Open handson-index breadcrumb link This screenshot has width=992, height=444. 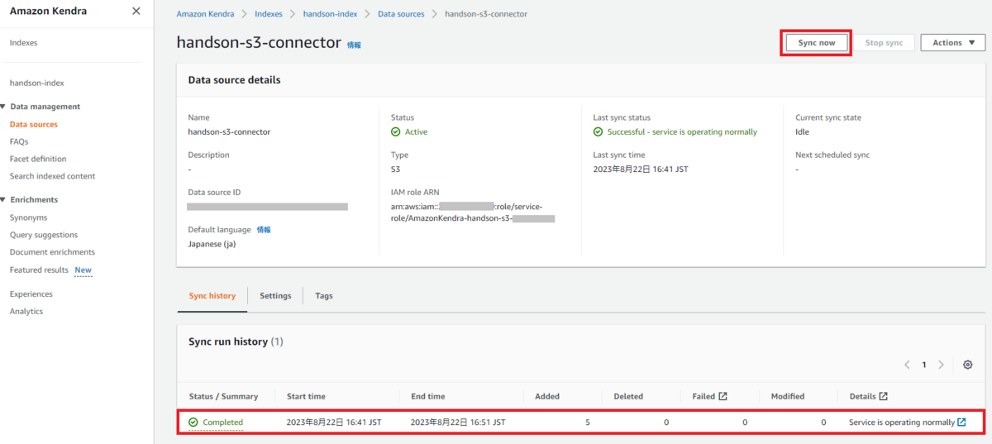click(331, 14)
